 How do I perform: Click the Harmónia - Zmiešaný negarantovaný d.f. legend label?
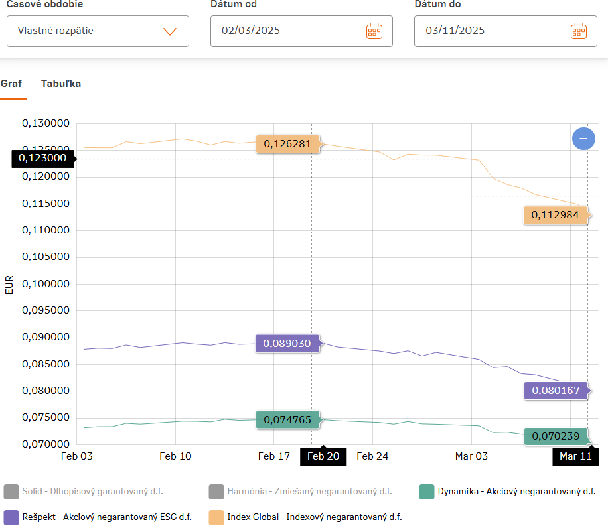(x=309, y=492)
